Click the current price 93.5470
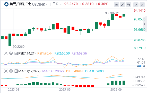Viewport: 147px width, 93px height. click(x=71, y=4)
